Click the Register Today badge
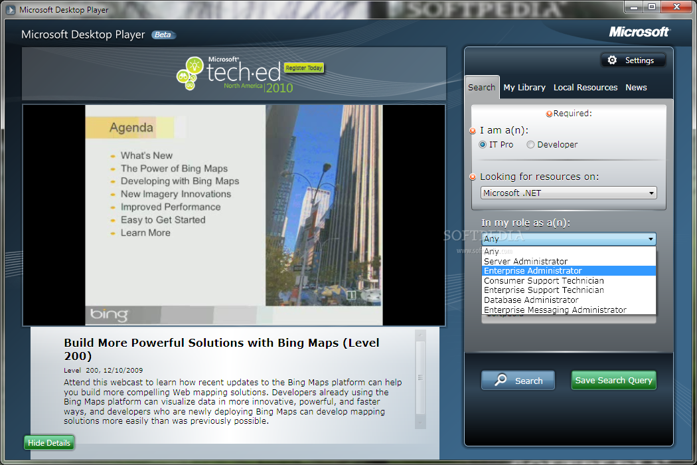 tap(304, 68)
